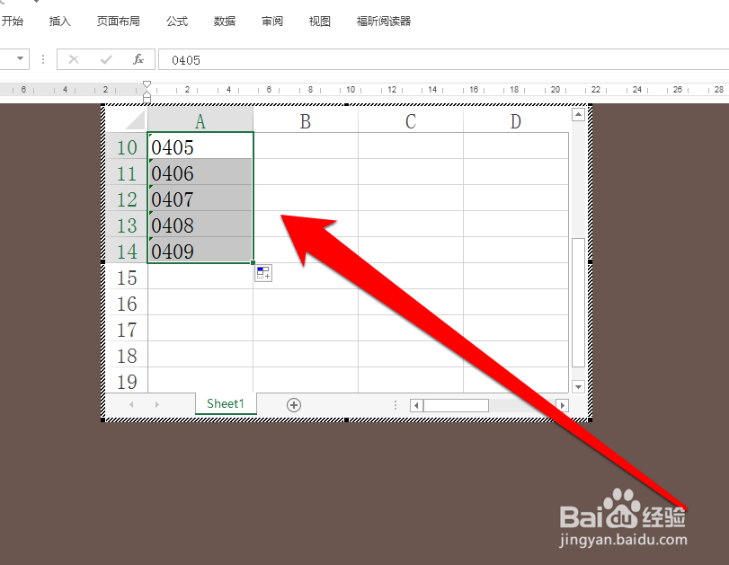Click cell containing 0405
This screenshot has height=565, width=729.
click(x=200, y=146)
